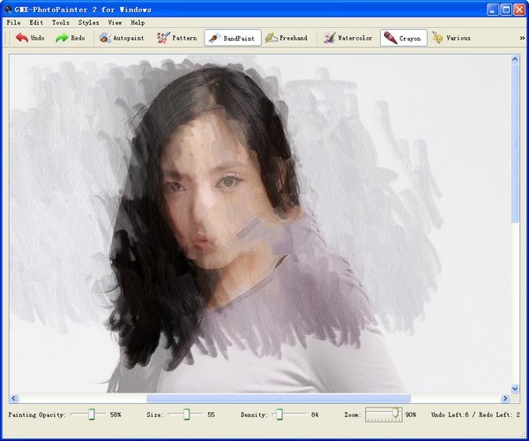The image size is (529, 441).
Task: Open the Various styles tool
Action: (451, 38)
